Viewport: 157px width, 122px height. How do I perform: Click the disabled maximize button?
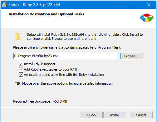pyautogui.click(x=135, y=5)
